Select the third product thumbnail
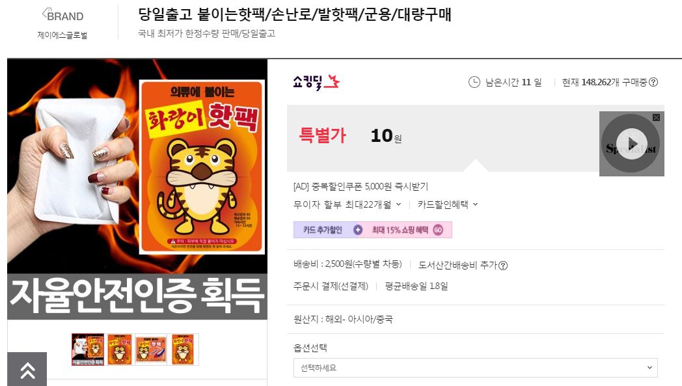Screen dimensions: 682x386 coord(151,350)
